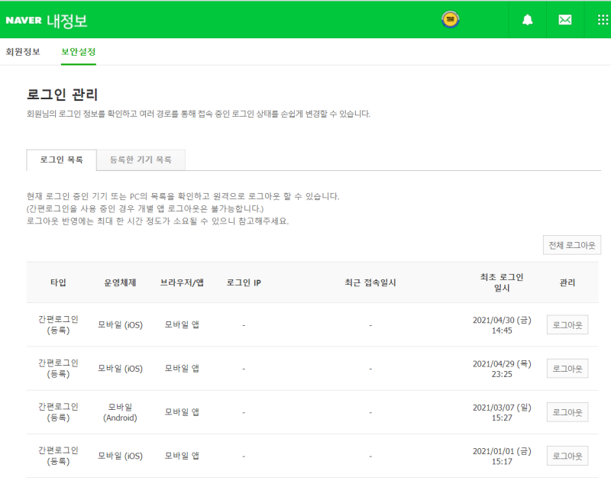Click the 전체 로그아웃 button
Viewport: 611px width, 487px height.
pyautogui.click(x=571, y=245)
